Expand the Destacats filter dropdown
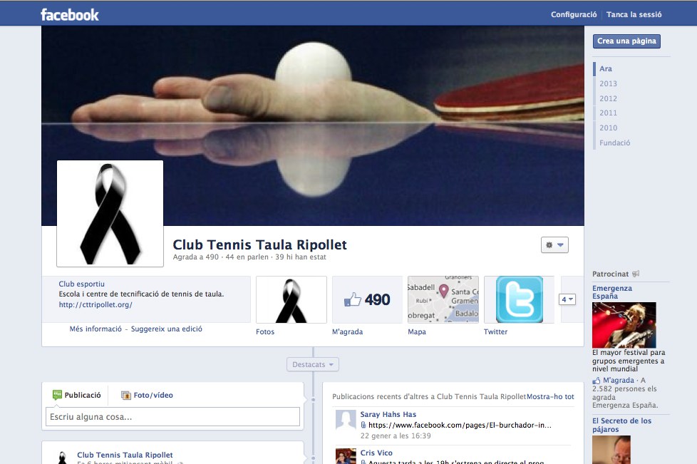This screenshot has width=697, height=464. (313, 364)
